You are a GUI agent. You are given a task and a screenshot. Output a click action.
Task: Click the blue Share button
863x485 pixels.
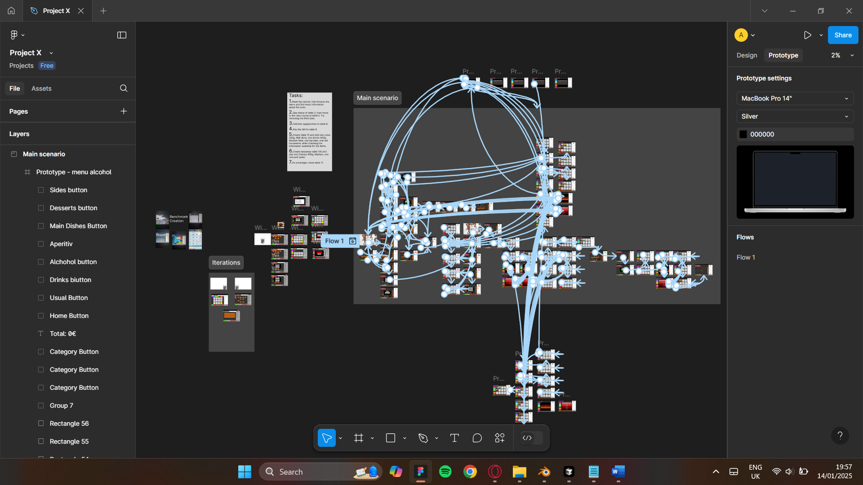(843, 35)
